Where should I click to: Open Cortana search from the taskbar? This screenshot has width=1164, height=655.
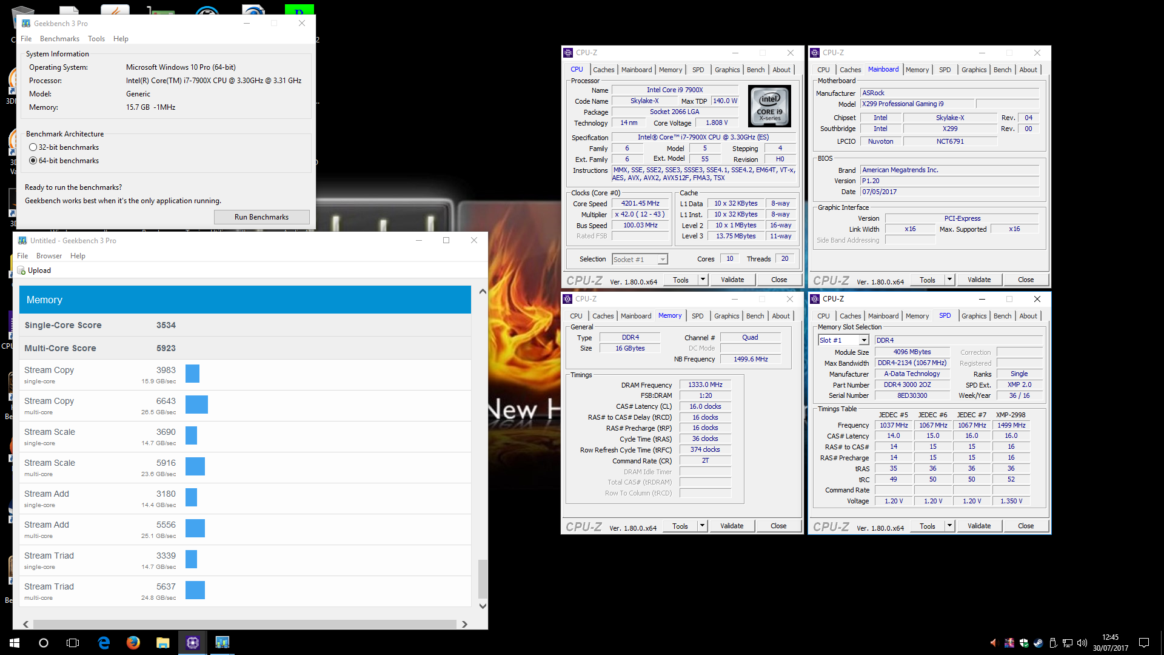tap(44, 643)
